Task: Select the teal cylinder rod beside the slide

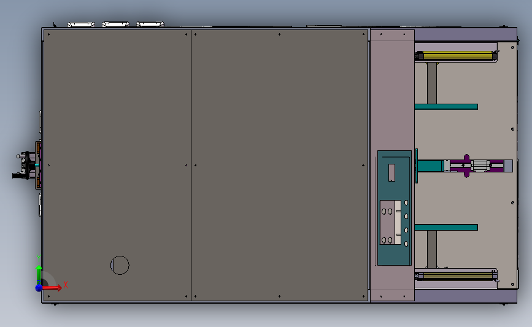Action: (430, 166)
